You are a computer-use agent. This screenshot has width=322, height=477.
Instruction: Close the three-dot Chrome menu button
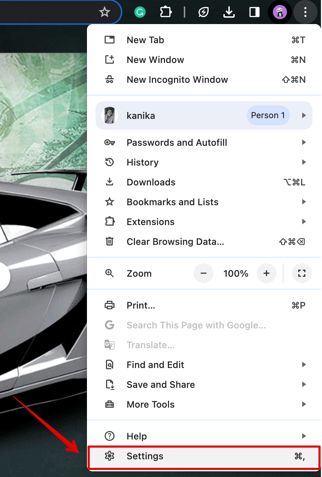(305, 12)
